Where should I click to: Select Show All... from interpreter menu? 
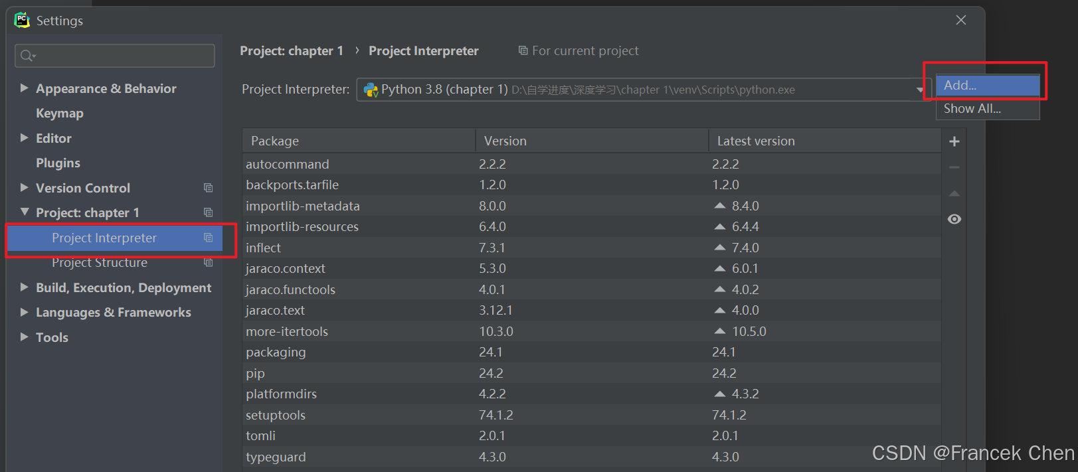click(x=988, y=109)
